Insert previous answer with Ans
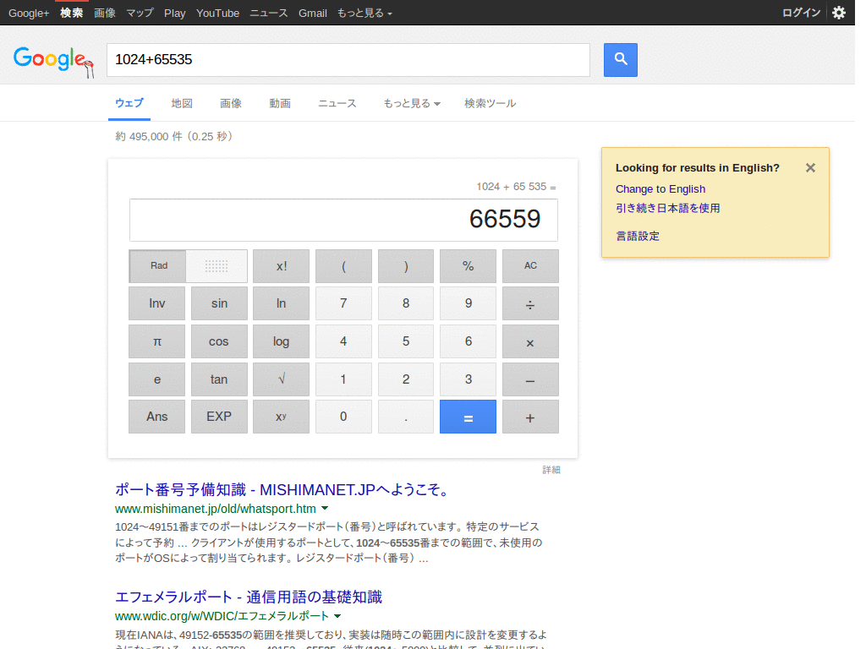Image resolution: width=866 pixels, height=649 pixels. tap(156, 417)
